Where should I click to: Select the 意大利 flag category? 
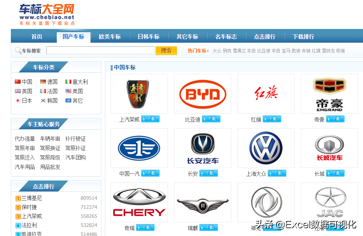point(77,82)
